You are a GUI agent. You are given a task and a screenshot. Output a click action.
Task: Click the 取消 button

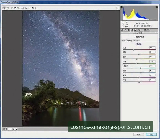139,135
